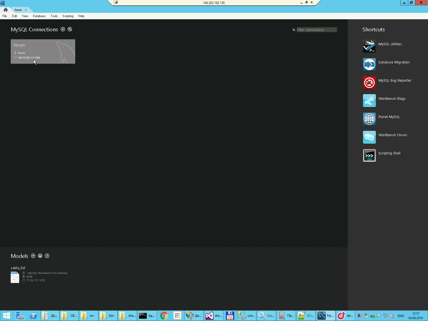Click the network tray icon
This screenshot has width=428, height=321.
(385, 316)
